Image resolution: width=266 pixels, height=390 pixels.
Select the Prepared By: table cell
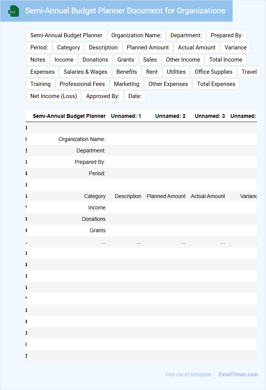(90, 162)
